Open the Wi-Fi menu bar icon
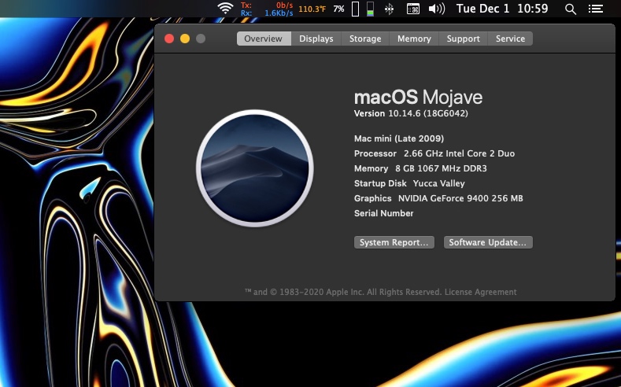The width and height of the screenshot is (621, 387). pos(225,9)
